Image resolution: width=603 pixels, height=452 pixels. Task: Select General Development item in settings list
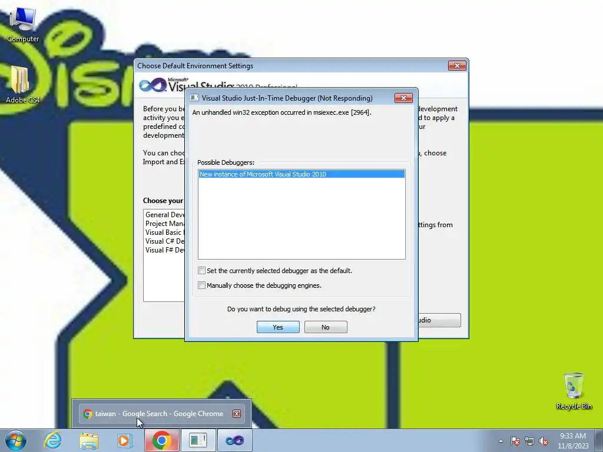point(165,215)
